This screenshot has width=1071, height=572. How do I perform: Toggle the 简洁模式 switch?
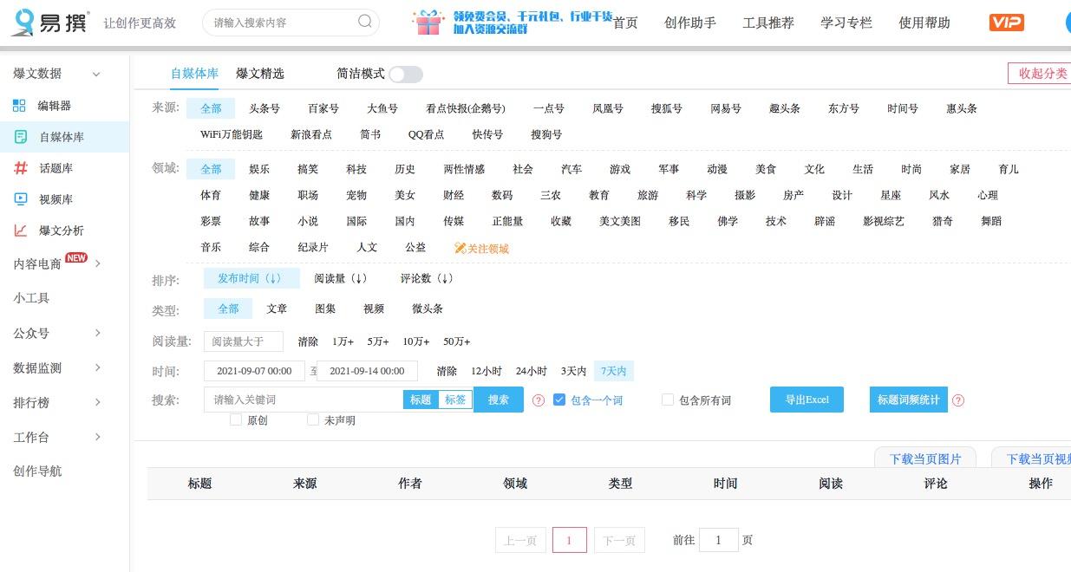click(x=405, y=75)
